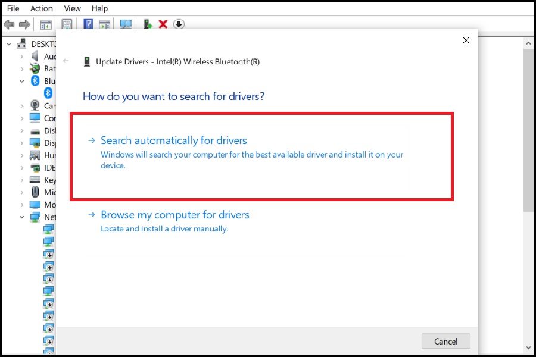Image resolution: width=536 pixels, height=357 pixels.
Task: Click the 'Update Drivers - Intel(R) Wireless Bluetooth(R)' title
Action: pyautogui.click(x=177, y=61)
